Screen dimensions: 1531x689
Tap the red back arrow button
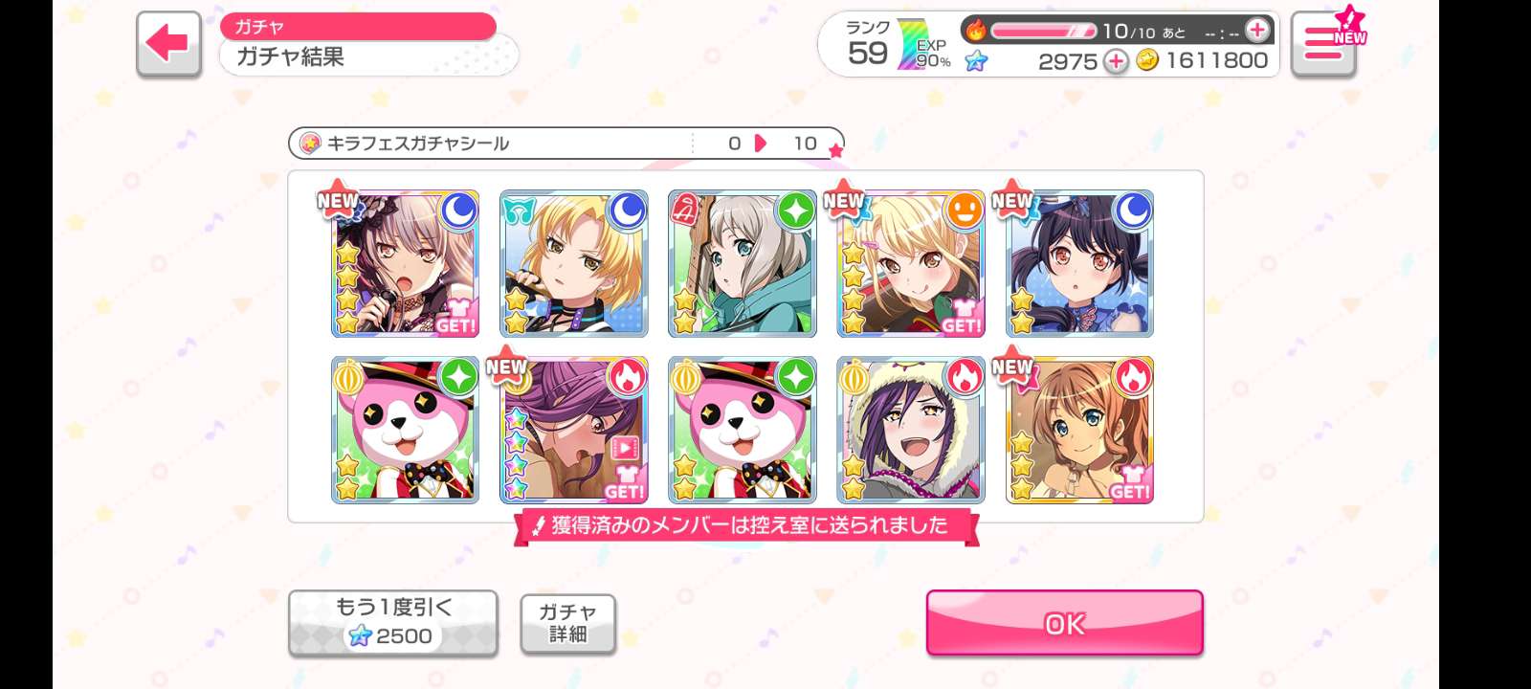click(x=168, y=44)
